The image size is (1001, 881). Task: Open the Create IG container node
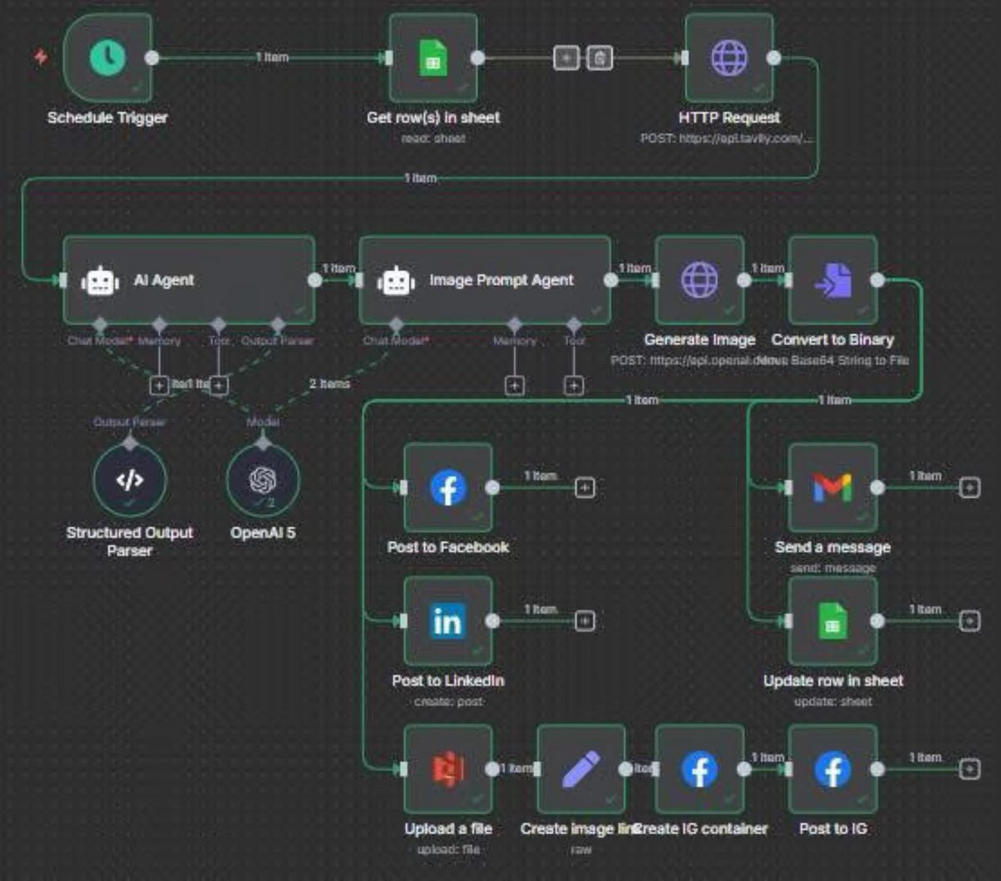pyautogui.click(x=700, y=770)
